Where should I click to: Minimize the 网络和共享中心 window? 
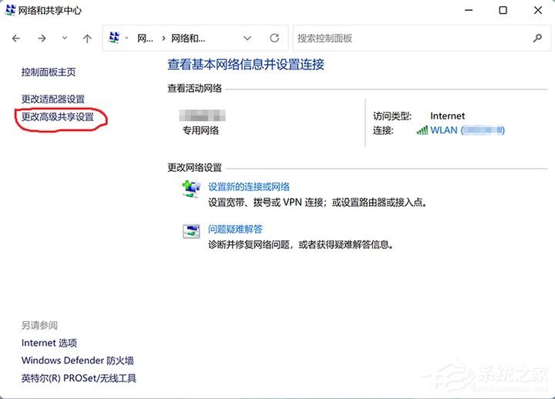(x=469, y=10)
